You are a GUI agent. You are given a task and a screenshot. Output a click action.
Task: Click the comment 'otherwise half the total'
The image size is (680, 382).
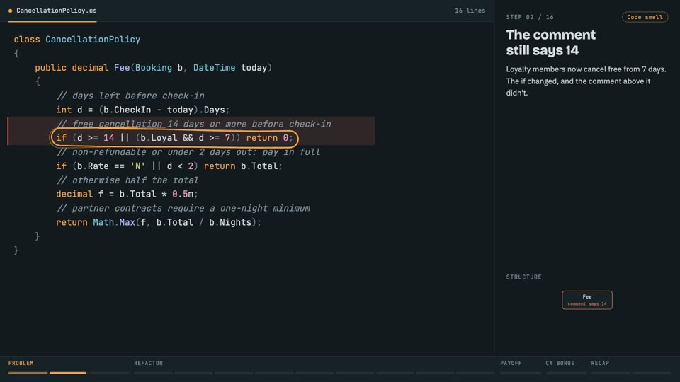click(x=127, y=180)
